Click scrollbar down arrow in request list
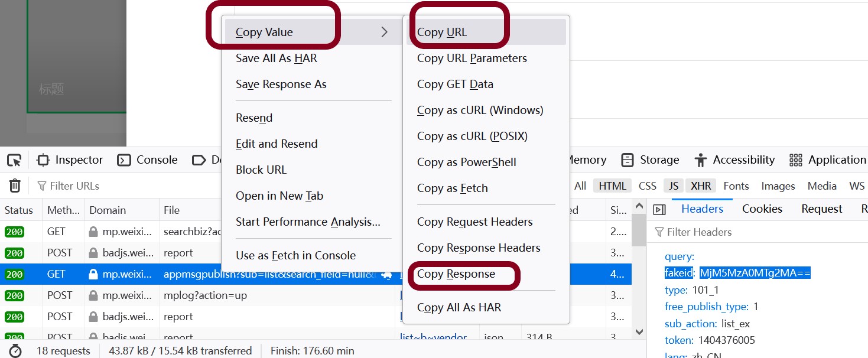Screen dimensions: 868x358 point(639,332)
